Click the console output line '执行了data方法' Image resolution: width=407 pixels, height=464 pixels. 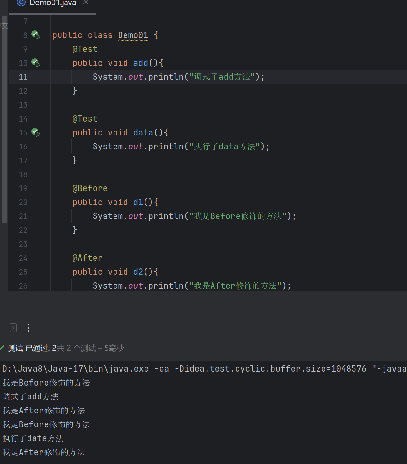click(x=33, y=438)
